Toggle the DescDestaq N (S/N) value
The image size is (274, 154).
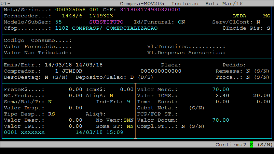46,77
